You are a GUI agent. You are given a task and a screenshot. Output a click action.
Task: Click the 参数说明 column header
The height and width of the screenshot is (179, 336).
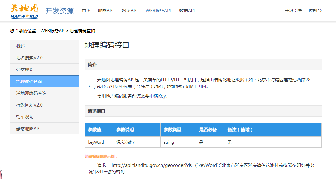click(137, 130)
